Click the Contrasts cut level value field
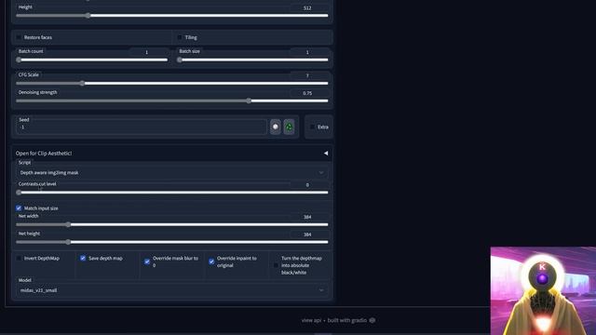The width and height of the screenshot is (596, 335). tap(308, 185)
